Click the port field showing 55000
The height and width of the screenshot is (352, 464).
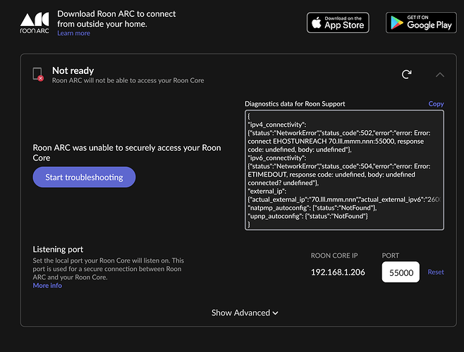[401, 272]
